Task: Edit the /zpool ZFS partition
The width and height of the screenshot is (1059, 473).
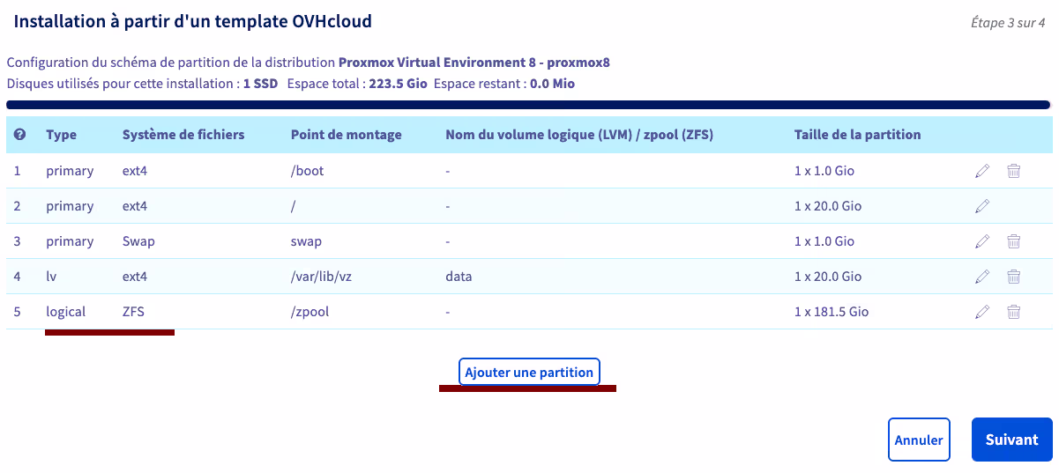Action: tap(982, 312)
